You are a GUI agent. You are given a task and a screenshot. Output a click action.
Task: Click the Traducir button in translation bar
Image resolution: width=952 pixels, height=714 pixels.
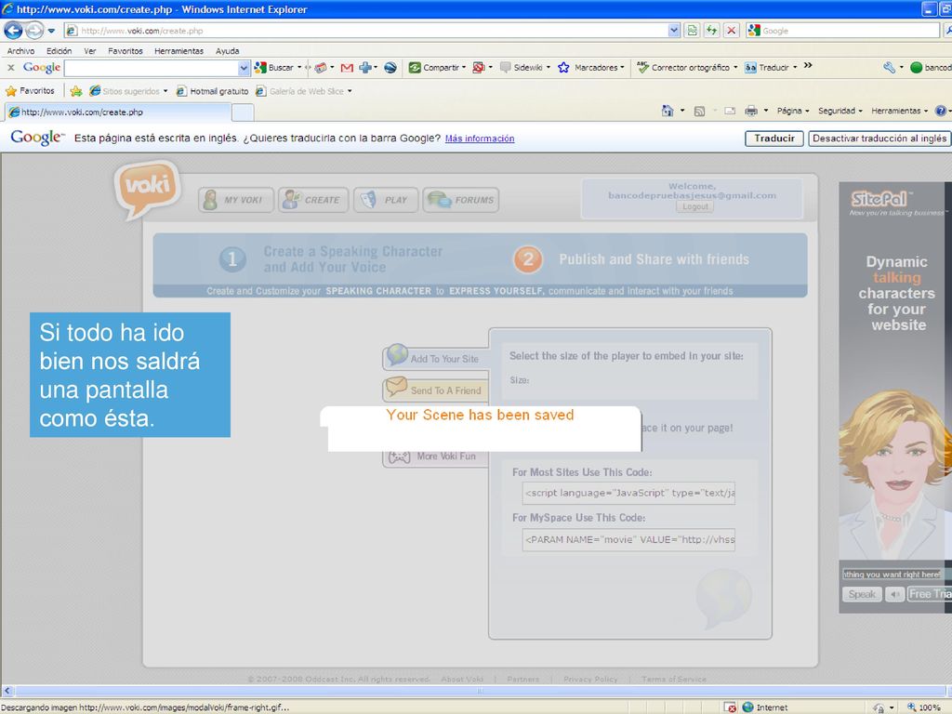tap(774, 139)
